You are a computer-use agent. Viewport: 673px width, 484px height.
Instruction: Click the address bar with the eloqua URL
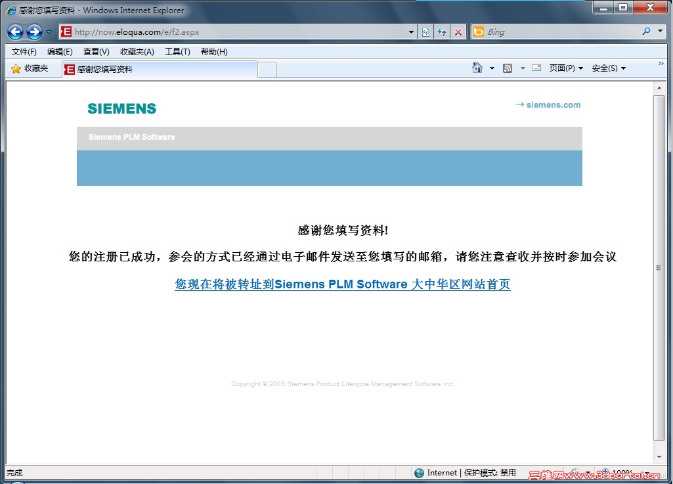238,32
